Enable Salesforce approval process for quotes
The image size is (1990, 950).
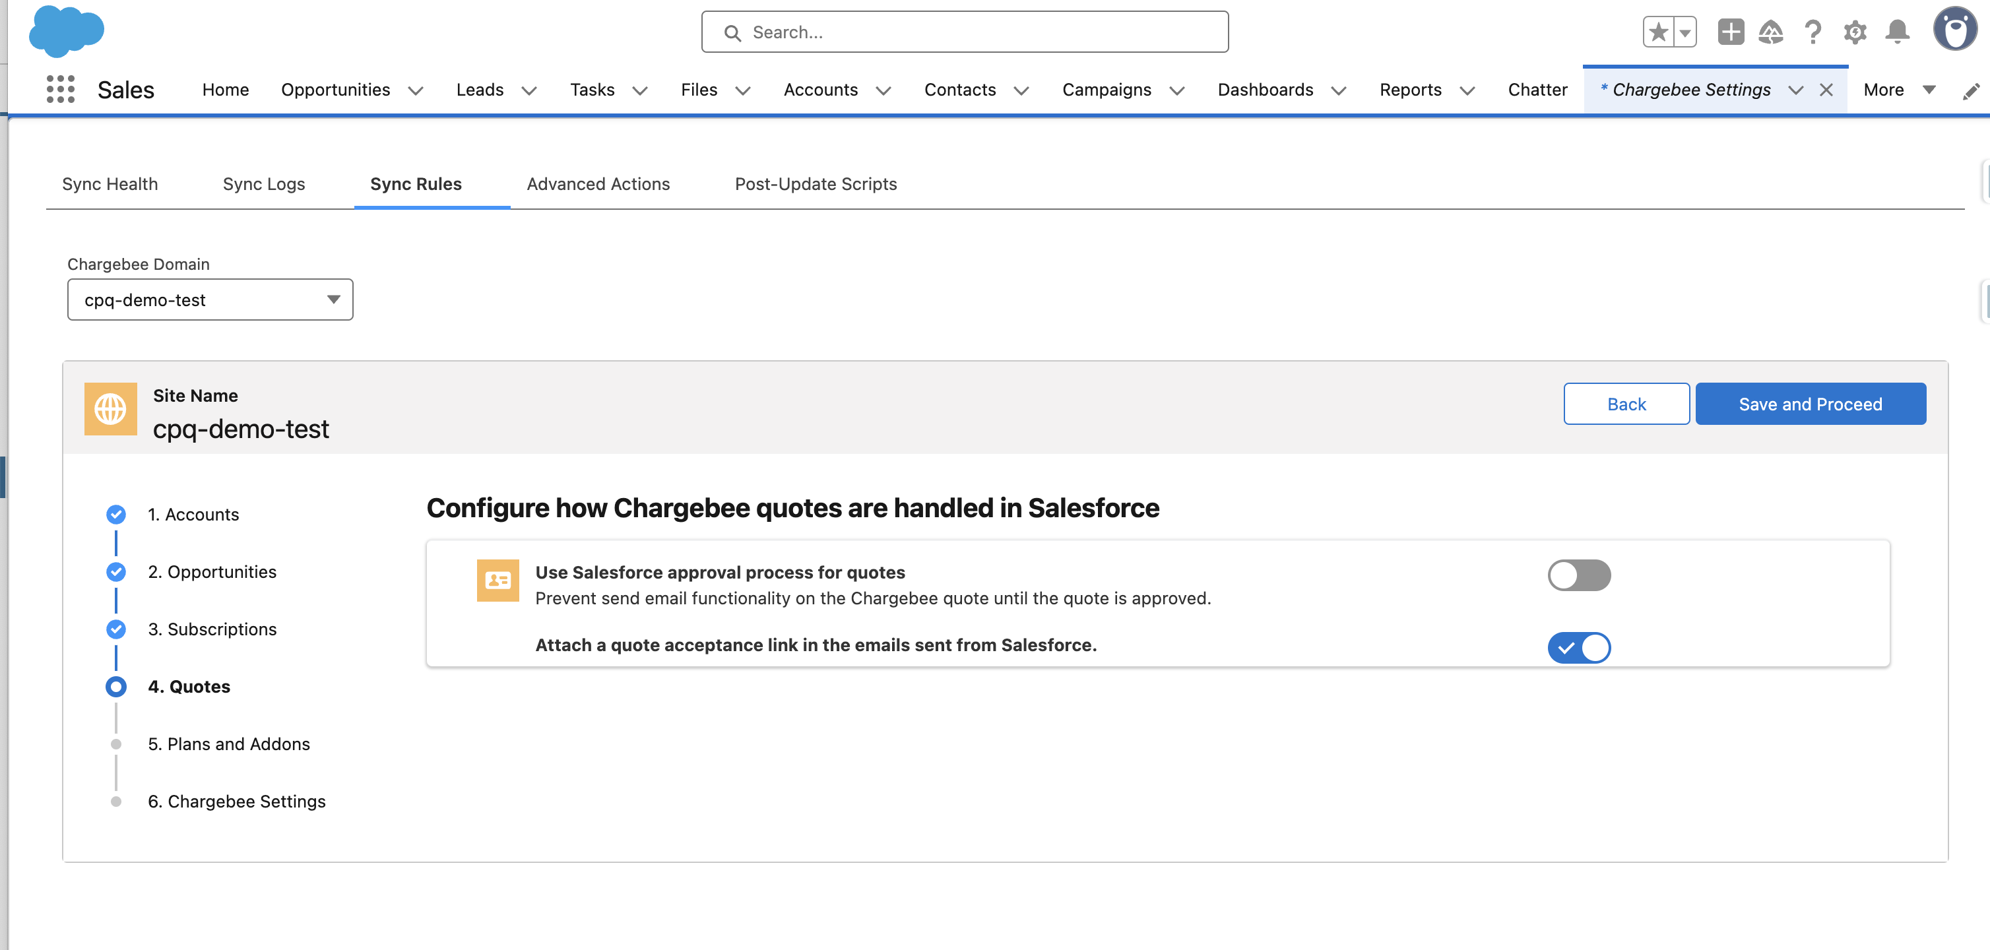coord(1579,575)
